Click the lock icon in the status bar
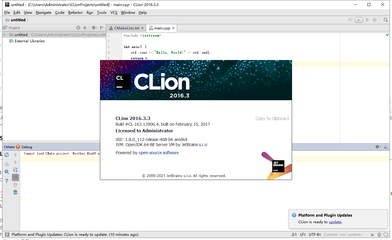392x240 pixels. [372, 234]
